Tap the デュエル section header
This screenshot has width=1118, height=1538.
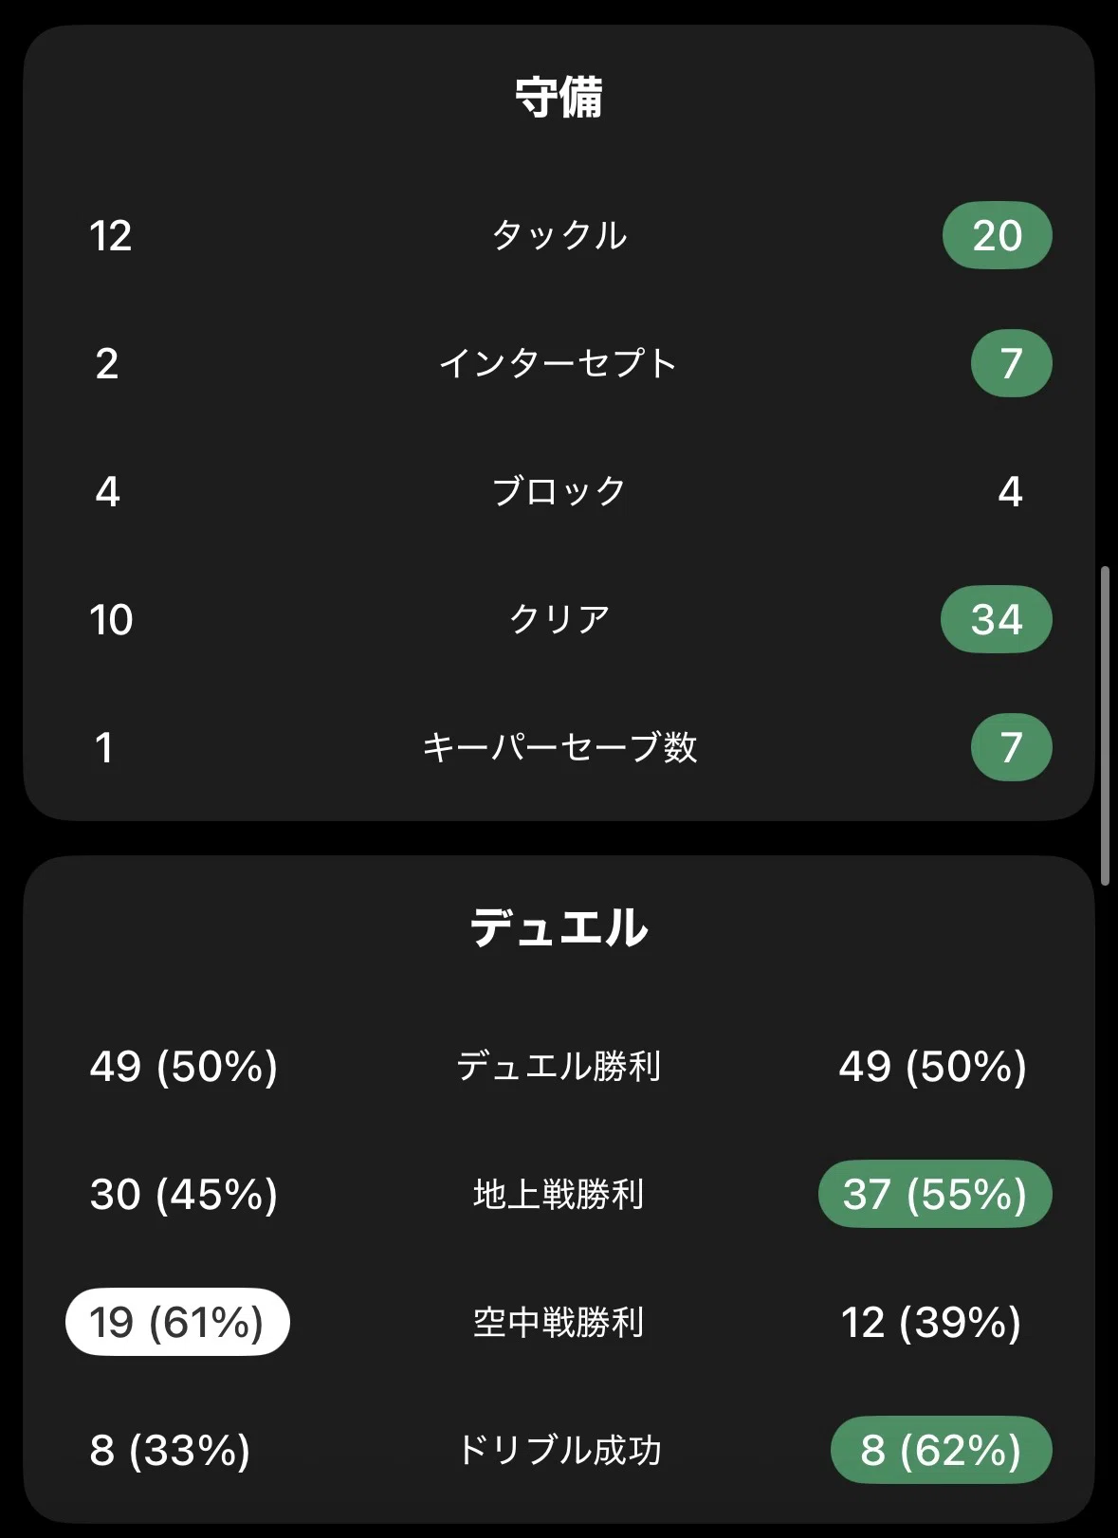(559, 927)
